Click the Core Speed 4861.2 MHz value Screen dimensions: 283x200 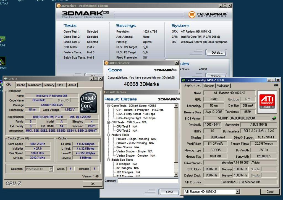(38, 144)
